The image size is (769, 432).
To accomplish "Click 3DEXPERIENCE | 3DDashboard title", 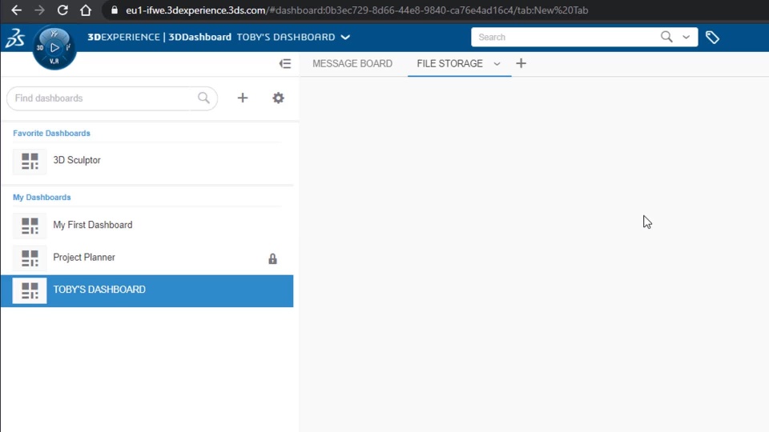I will tap(159, 38).
